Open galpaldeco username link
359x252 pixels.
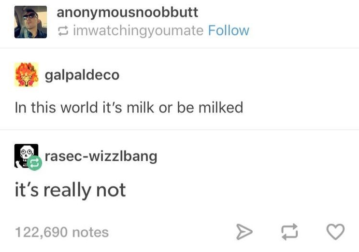point(82,75)
